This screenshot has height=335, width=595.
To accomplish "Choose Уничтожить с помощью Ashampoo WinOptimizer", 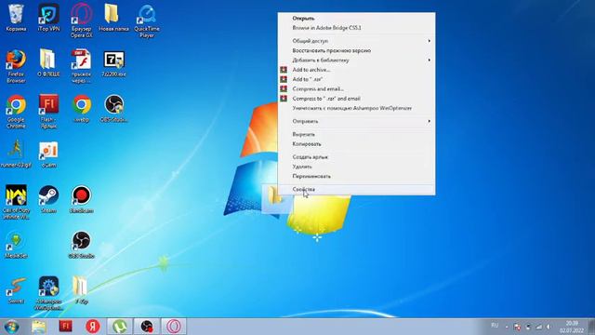I will (x=356, y=108).
